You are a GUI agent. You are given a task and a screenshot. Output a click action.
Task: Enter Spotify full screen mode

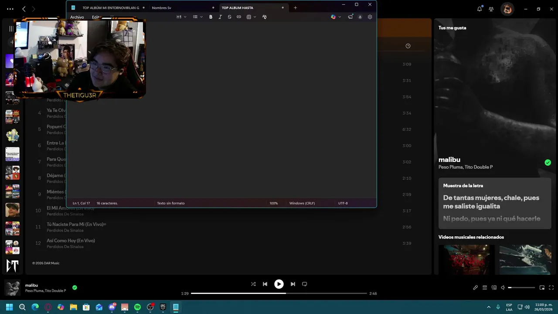[551, 287]
